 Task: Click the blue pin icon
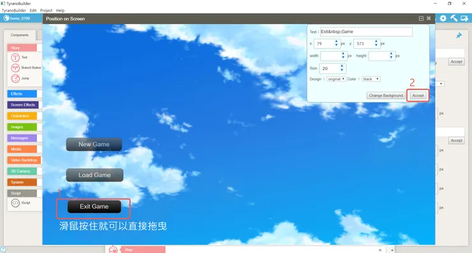(459, 36)
